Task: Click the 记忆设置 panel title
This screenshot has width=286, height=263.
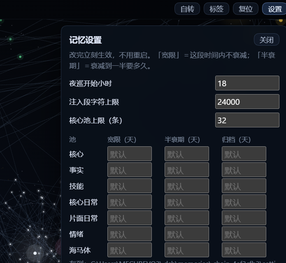Action: (x=85, y=40)
